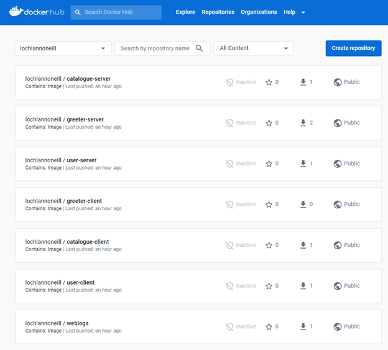This screenshot has width=388, height=350.
Task: Go to Explore in the top navigation
Action: coord(185,12)
